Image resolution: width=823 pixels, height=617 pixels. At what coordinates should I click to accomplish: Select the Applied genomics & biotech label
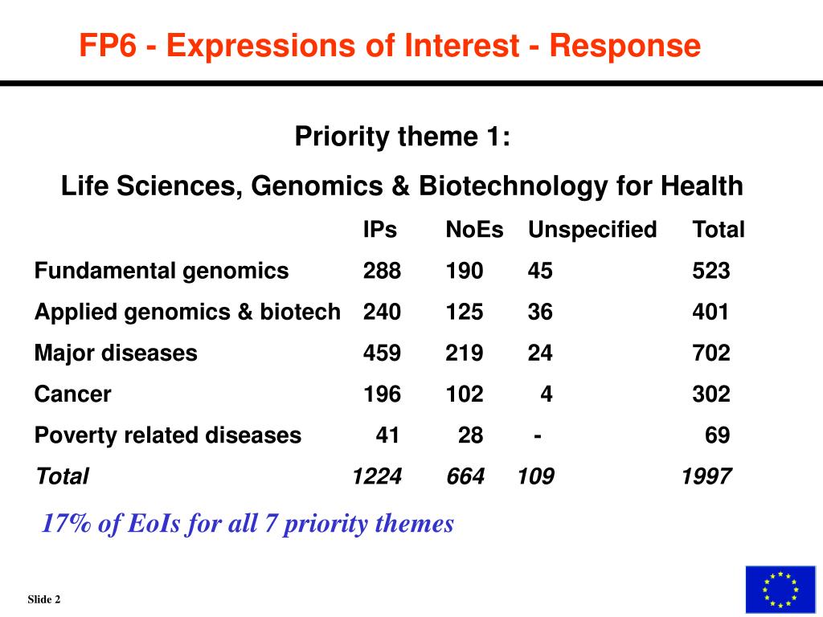(187, 313)
